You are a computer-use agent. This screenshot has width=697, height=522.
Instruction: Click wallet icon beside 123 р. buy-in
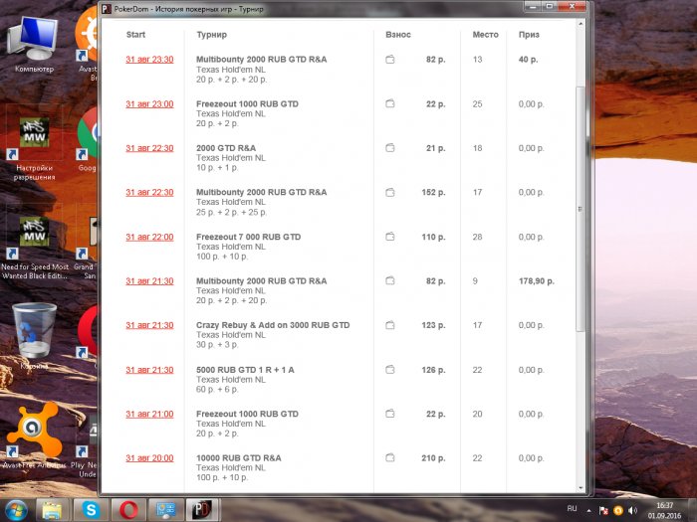[390, 325]
